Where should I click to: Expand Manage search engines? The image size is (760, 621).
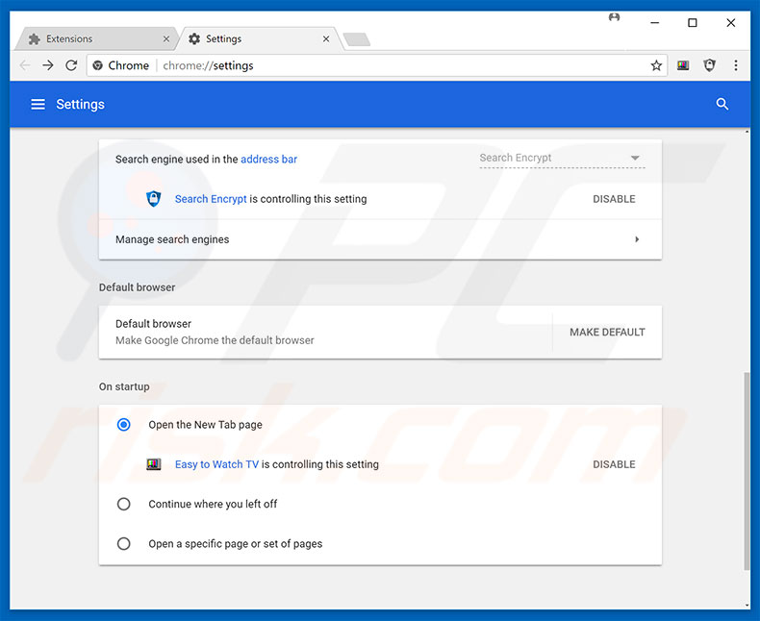pyautogui.click(x=380, y=239)
